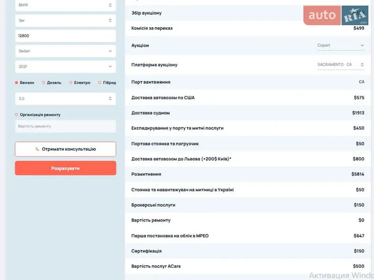Select the Дизель fuel option
Screen dimensions: 374x280
tap(43, 83)
